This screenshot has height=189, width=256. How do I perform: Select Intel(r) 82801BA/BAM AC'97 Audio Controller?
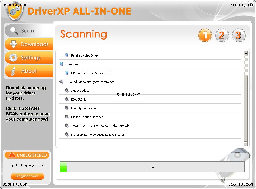(x=150, y=126)
